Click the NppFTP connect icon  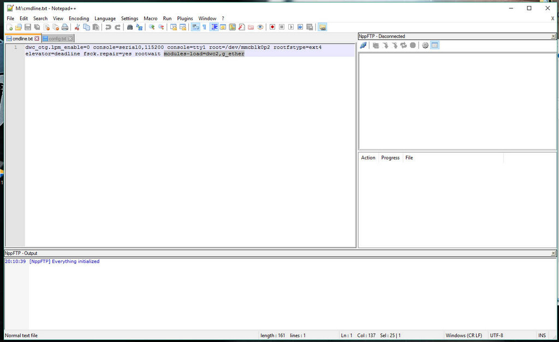click(x=363, y=45)
